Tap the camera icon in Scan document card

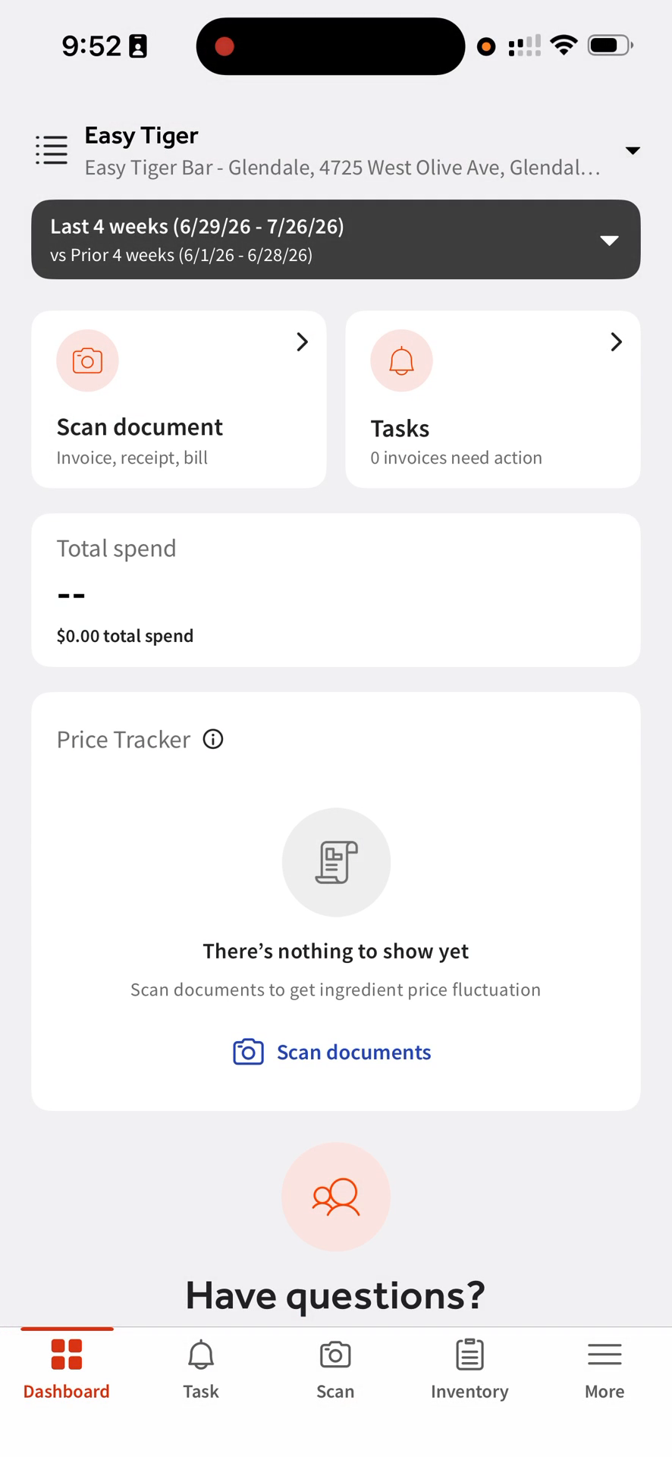(x=87, y=360)
